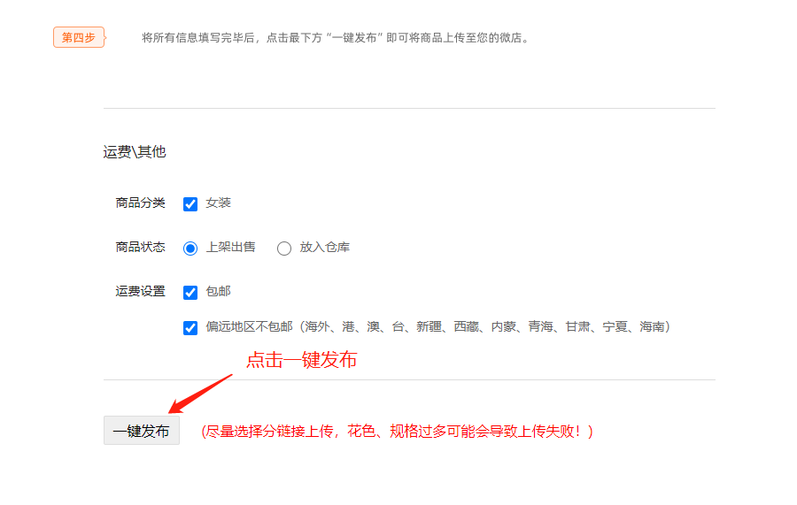Select the 上架出售 radio button
This screenshot has width=797, height=505.
point(190,249)
